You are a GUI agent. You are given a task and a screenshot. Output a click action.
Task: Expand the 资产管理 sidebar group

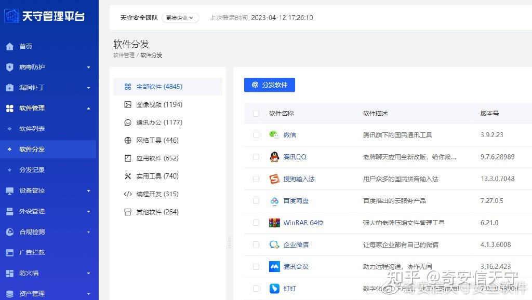pos(31,293)
